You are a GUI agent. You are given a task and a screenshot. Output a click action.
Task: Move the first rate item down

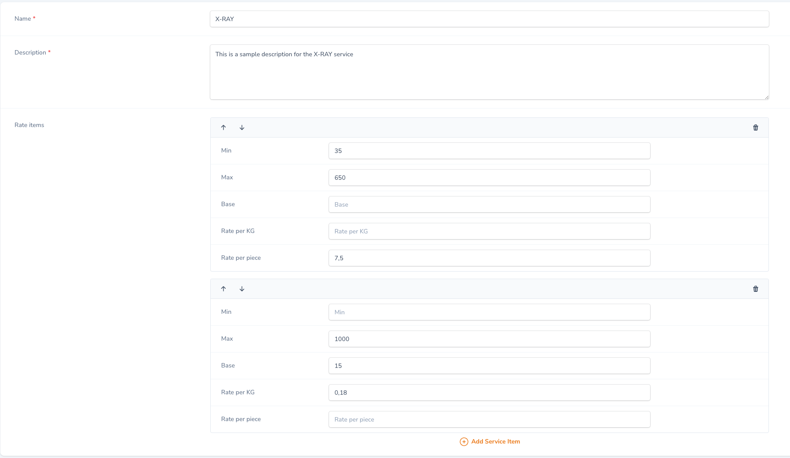point(242,127)
